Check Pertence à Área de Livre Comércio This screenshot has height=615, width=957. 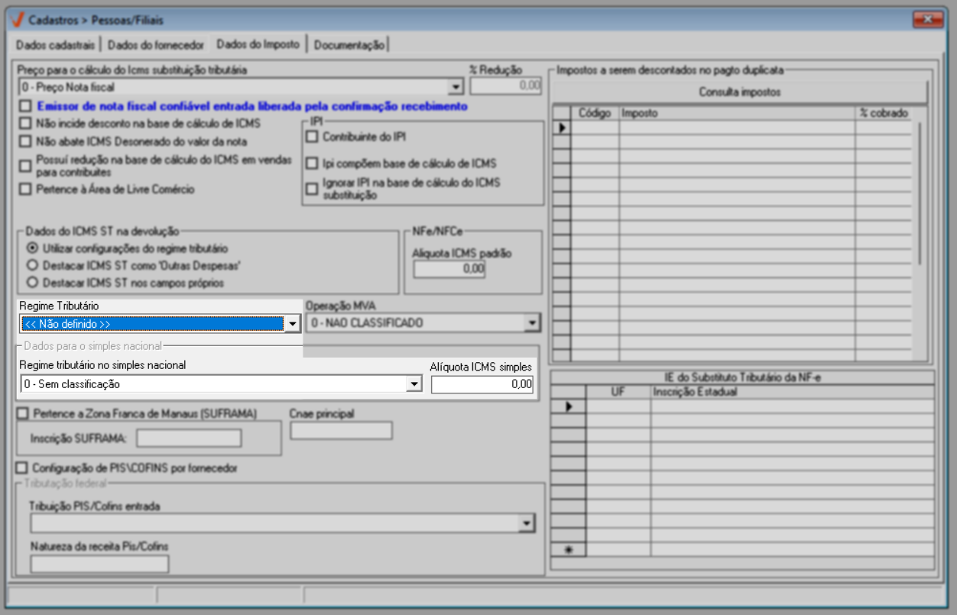pos(26,189)
